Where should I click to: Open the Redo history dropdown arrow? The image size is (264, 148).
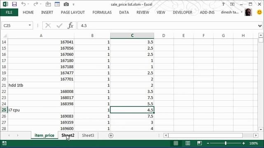click(x=40, y=4)
